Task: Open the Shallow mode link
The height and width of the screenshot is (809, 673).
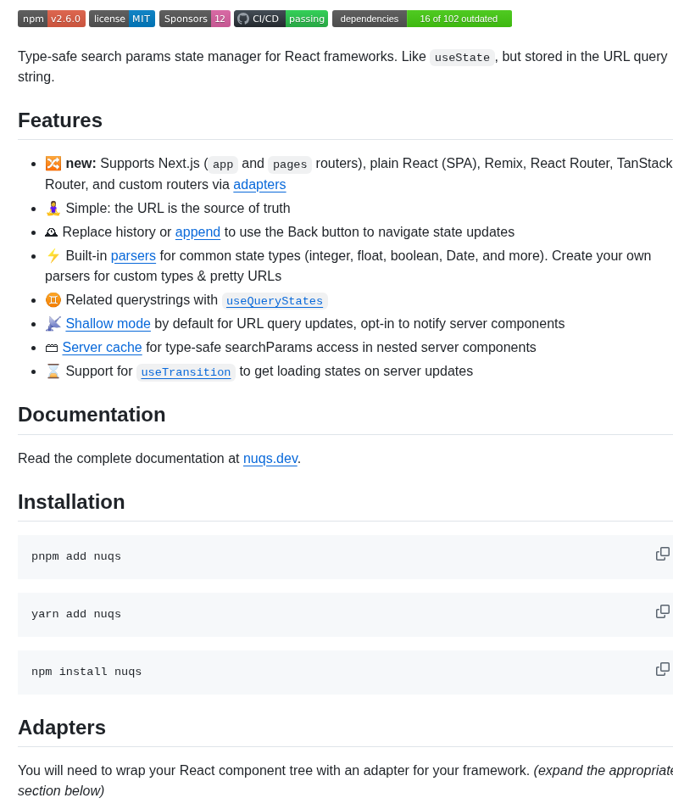Action: click(108, 324)
